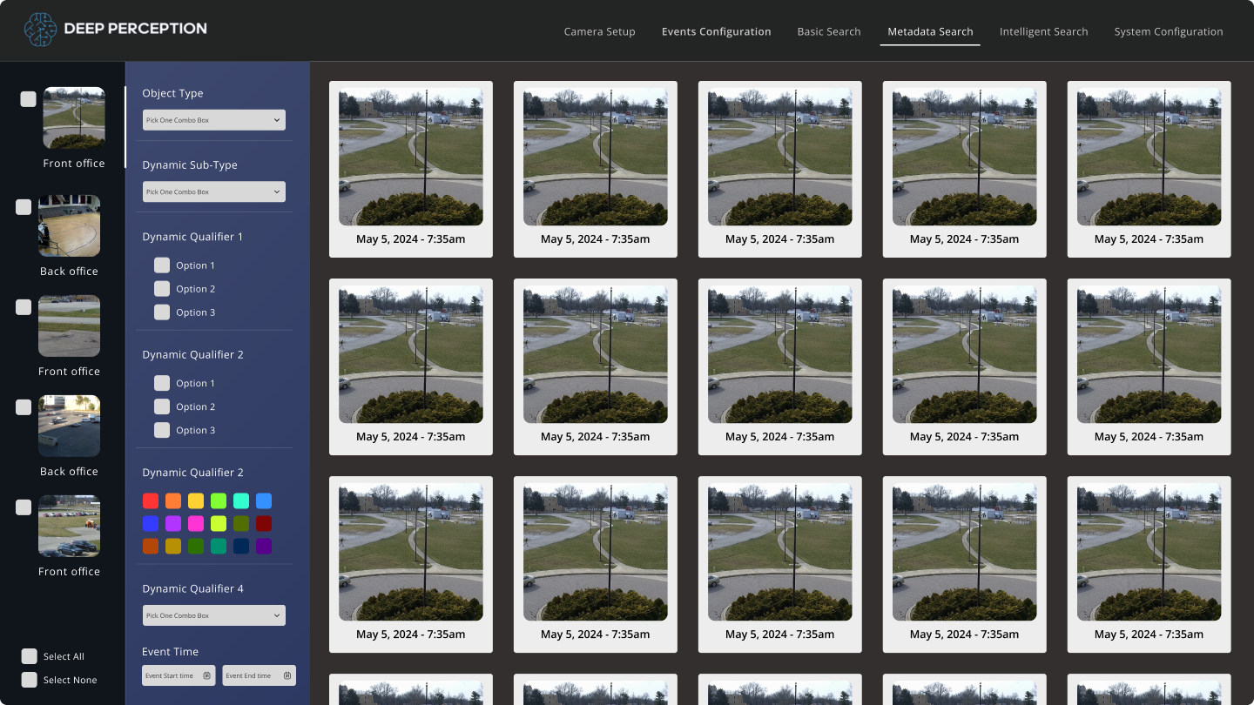1254x705 pixels.
Task: Go to the Basic Search tab
Action: tap(829, 31)
